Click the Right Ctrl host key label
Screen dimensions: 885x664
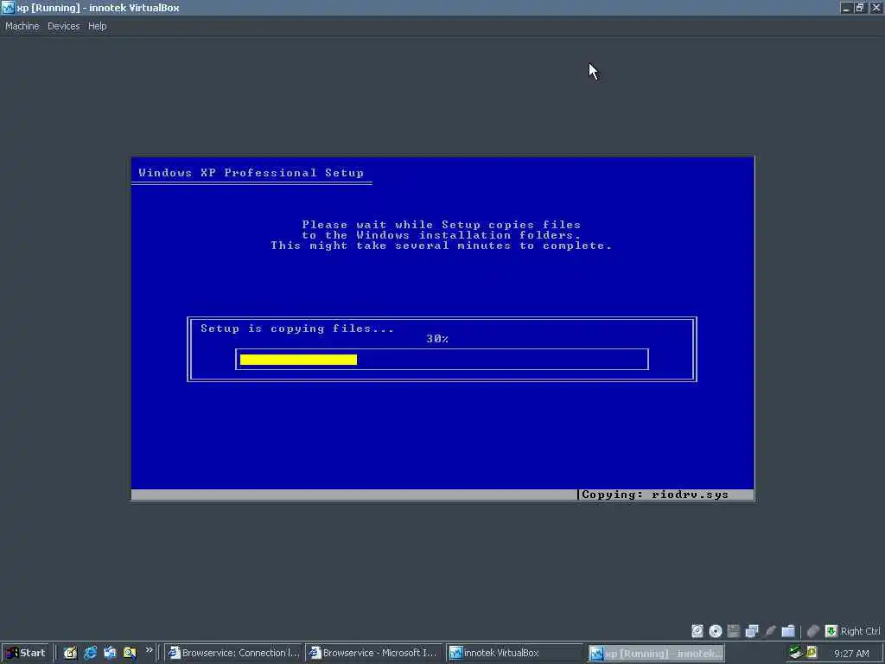860,630
